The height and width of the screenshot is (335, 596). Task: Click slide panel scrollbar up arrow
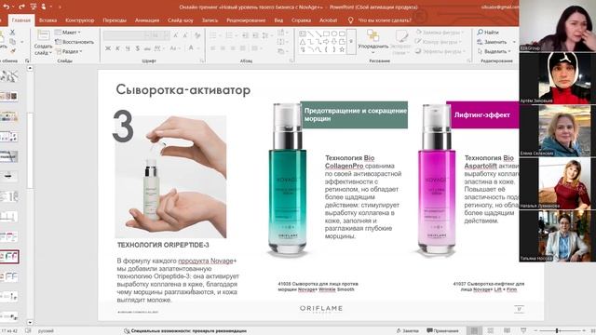[30, 68]
